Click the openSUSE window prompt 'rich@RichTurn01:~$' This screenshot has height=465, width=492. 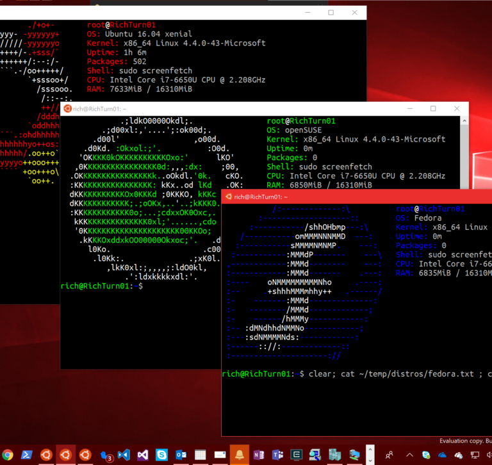tap(102, 286)
